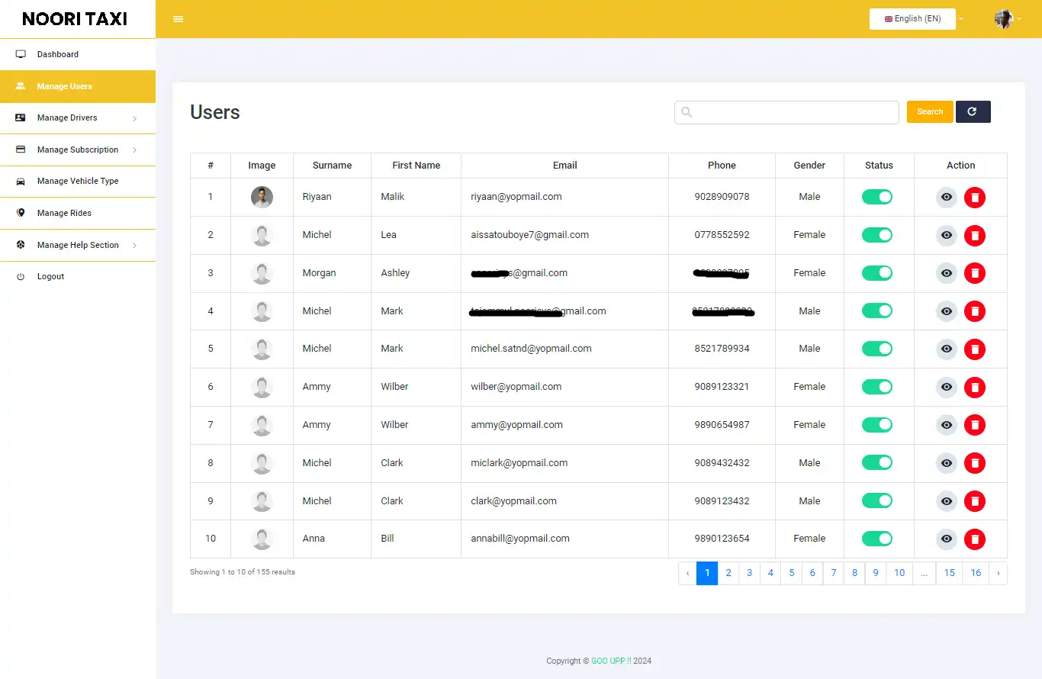Click the refresh icon beside Search
1042x679 pixels.
point(973,111)
